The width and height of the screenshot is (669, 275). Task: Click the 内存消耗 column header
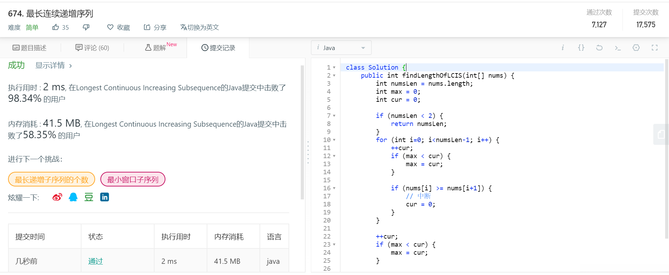[229, 237]
